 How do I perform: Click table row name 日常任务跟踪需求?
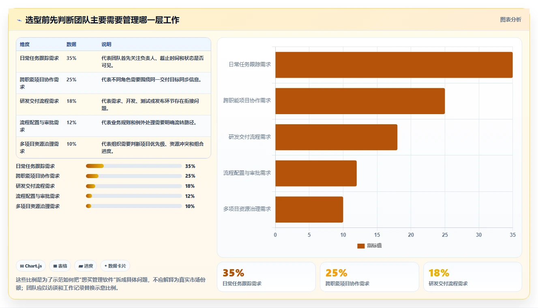(39, 58)
